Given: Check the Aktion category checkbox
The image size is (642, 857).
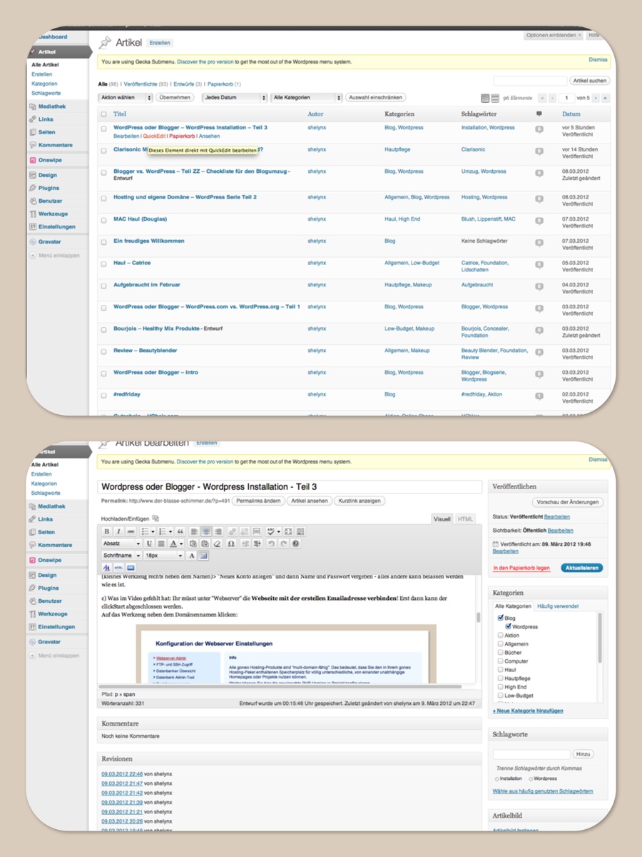Looking at the screenshot, I should 501,635.
